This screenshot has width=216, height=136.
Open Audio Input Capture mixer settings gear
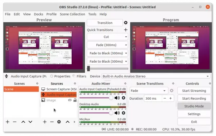pyautogui.click(x=123, y=98)
